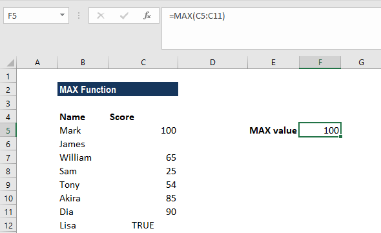381x233 pixels.
Task: Select the MAX value label cell
Action: pos(273,130)
